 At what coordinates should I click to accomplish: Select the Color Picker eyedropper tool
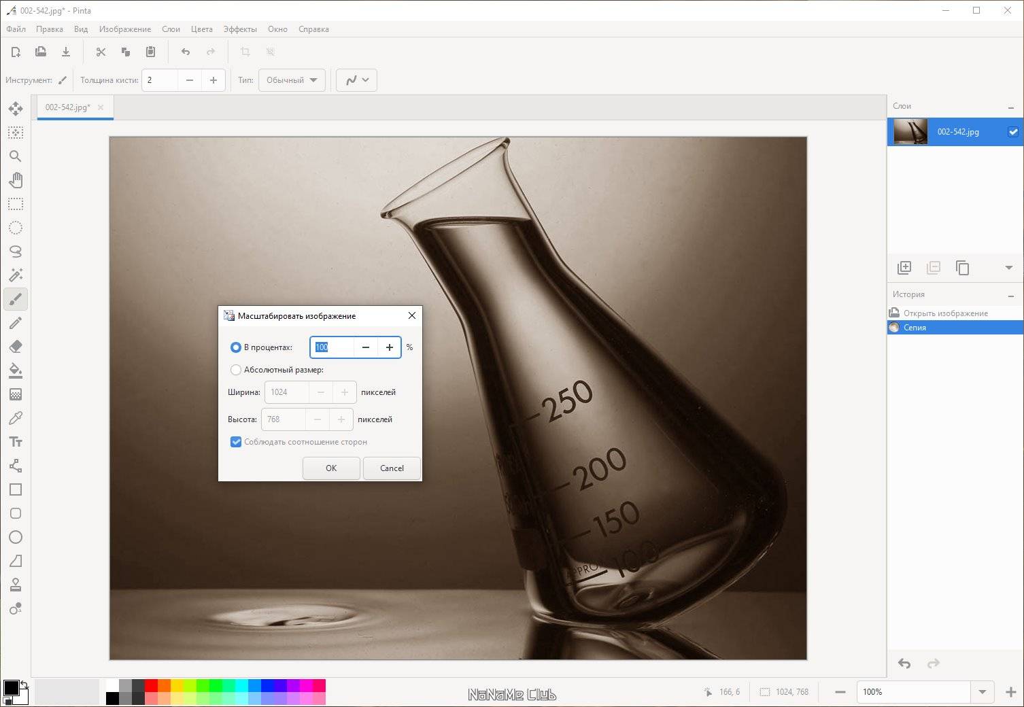[16, 418]
